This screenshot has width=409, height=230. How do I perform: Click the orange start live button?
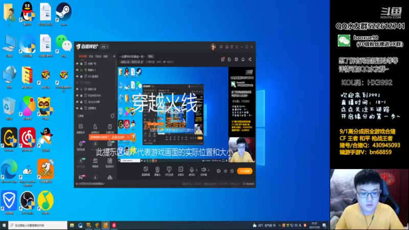tap(245, 171)
